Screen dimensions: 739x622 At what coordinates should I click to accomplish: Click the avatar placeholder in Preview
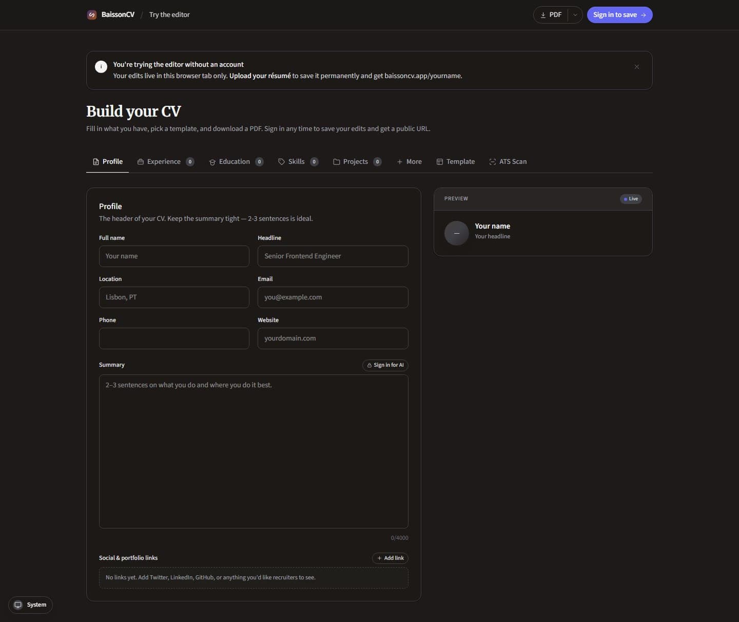456,233
